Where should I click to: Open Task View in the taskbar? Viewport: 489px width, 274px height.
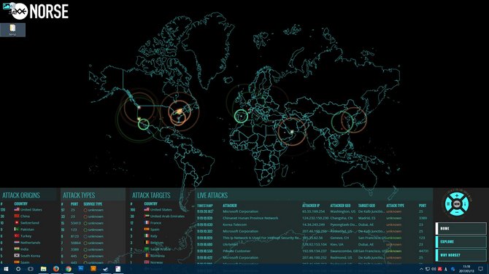31,269
